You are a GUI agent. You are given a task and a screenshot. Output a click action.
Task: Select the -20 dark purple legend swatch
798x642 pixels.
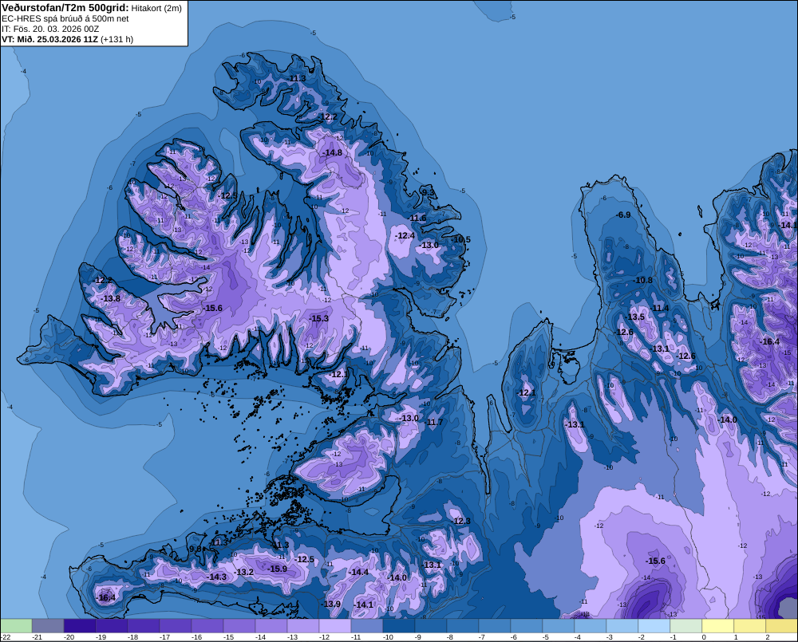[x=79, y=626]
